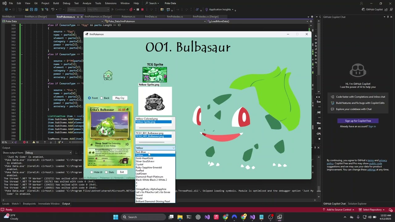Click the Erika's Bulbasaur card image
Viewport: 395px width, 222px height.
coord(110,136)
